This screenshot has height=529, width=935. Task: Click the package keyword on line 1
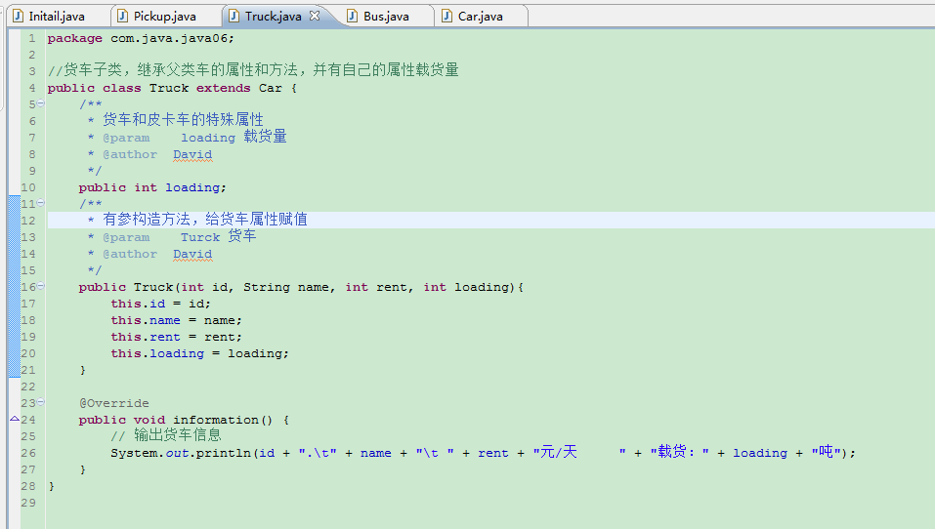click(74, 38)
